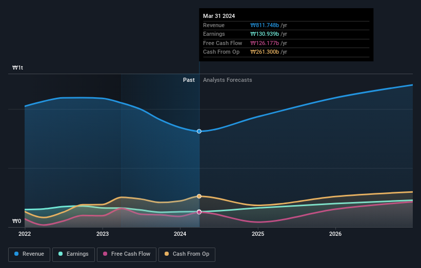Screen dimensions: 421x268
Task: Click the ₩811.748b revenue value
Action: coord(265,25)
